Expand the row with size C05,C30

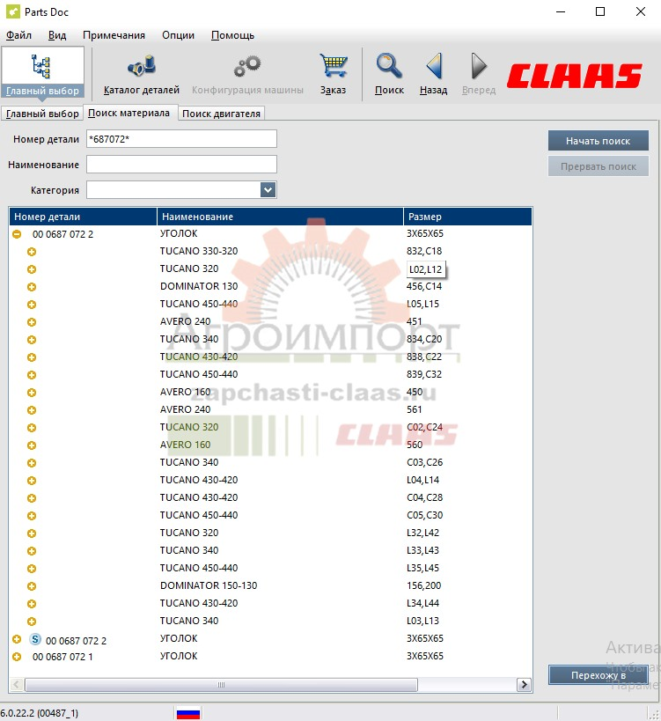pos(32,516)
